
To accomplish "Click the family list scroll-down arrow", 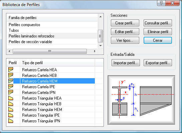I will (101, 46).
